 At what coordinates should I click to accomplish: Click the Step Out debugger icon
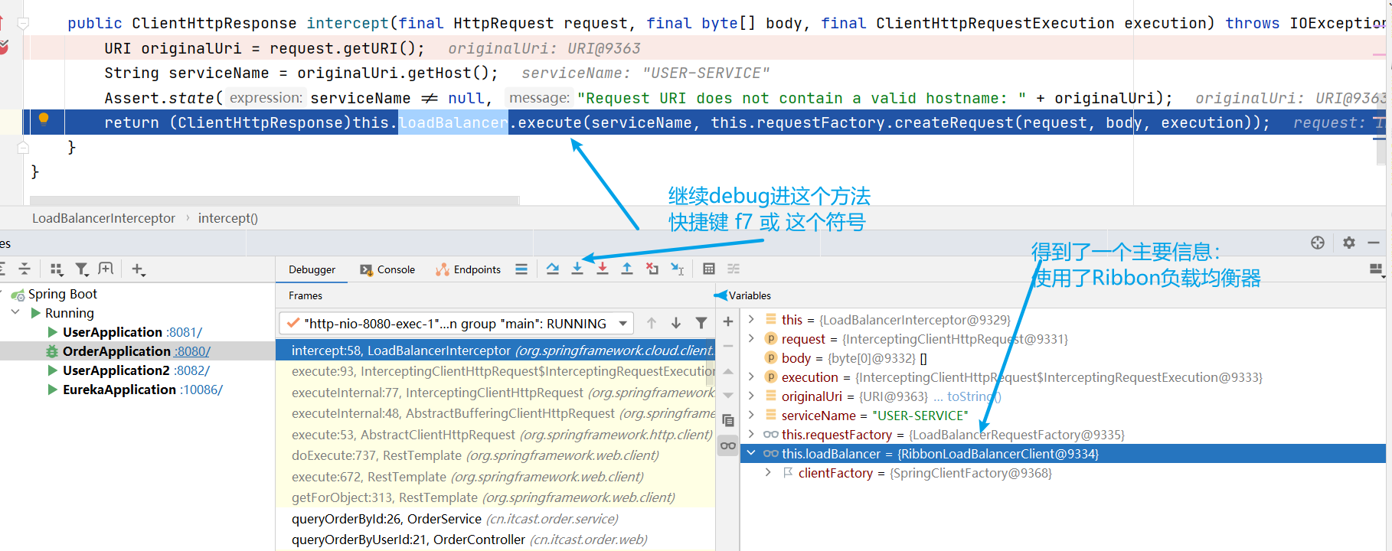tap(627, 269)
